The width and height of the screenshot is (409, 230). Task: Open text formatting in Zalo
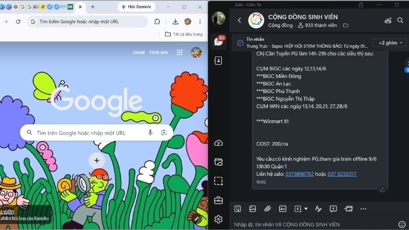point(318,209)
